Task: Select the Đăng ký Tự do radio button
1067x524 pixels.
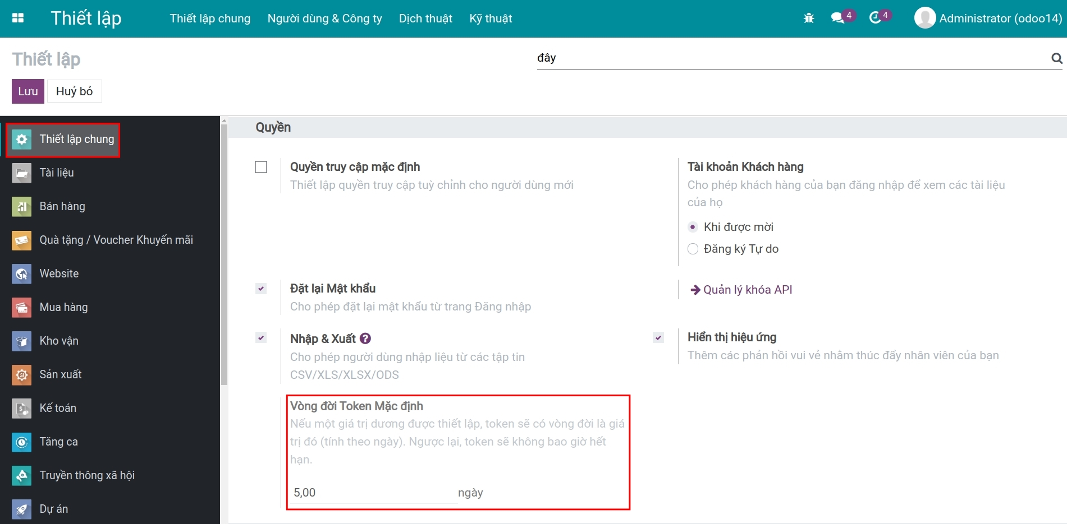Action: (693, 249)
